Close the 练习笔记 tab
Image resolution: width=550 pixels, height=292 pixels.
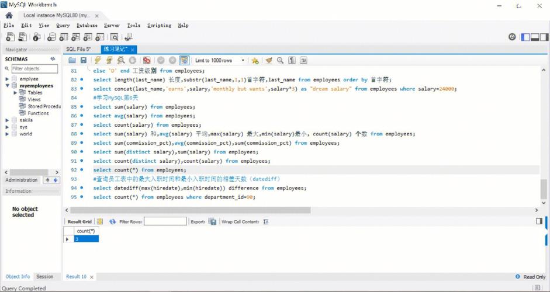pos(132,50)
